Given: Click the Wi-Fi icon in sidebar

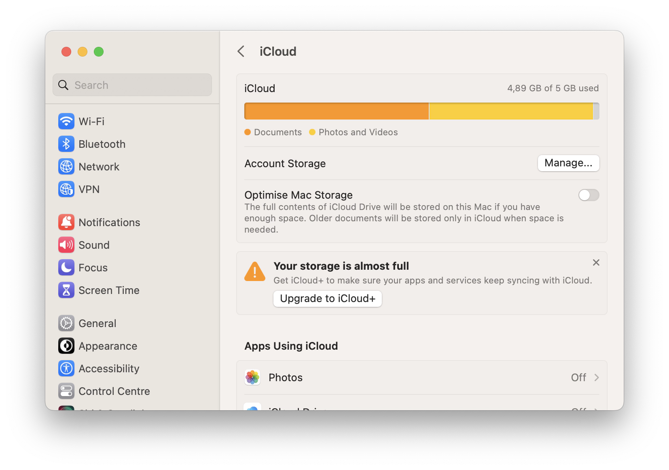Looking at the screenshot, I should point(66,121).
